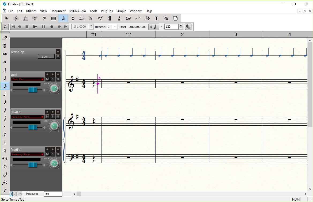Solo the Voice staff
Viewport: 313px width, 202px height.
pos(53,79)
